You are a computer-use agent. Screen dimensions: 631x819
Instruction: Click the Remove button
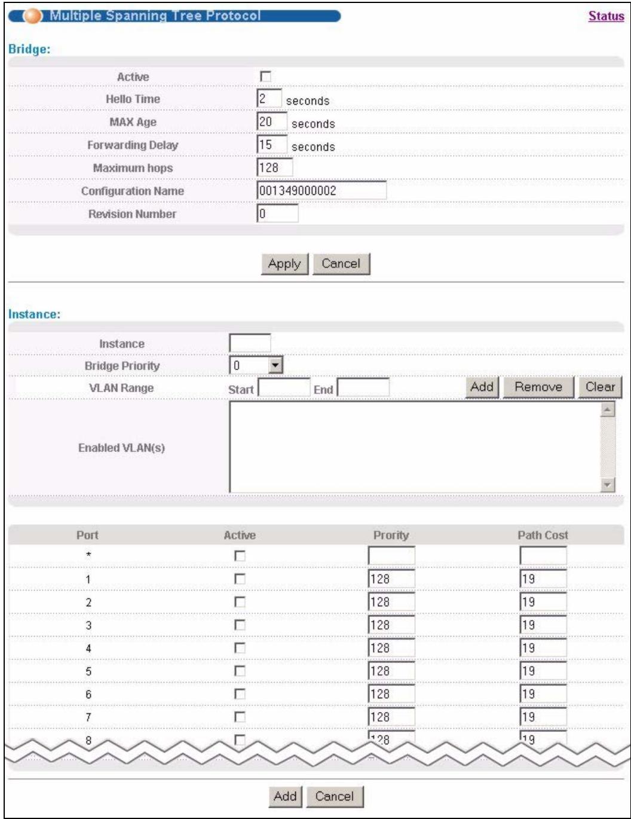[538, 387]
